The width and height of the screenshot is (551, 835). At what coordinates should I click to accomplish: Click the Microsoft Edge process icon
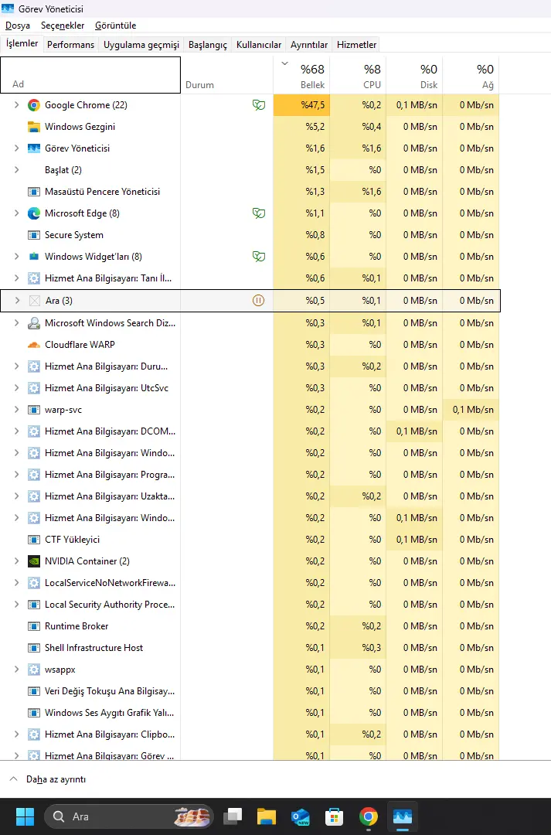coord(33,213)
